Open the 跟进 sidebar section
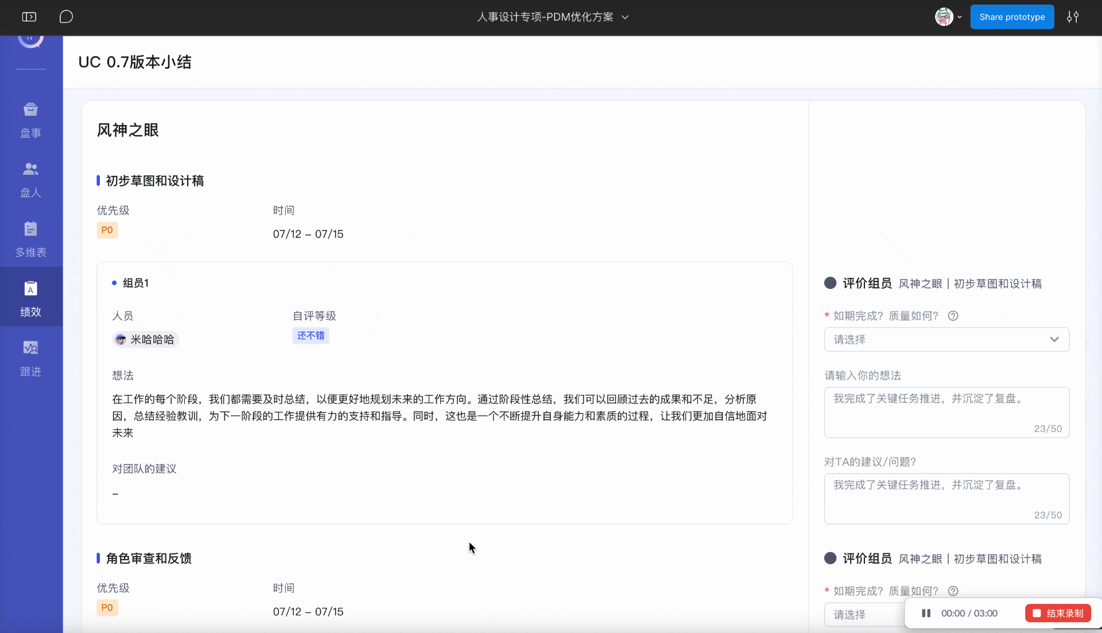The image size is (1102, 633). (31, 358)
